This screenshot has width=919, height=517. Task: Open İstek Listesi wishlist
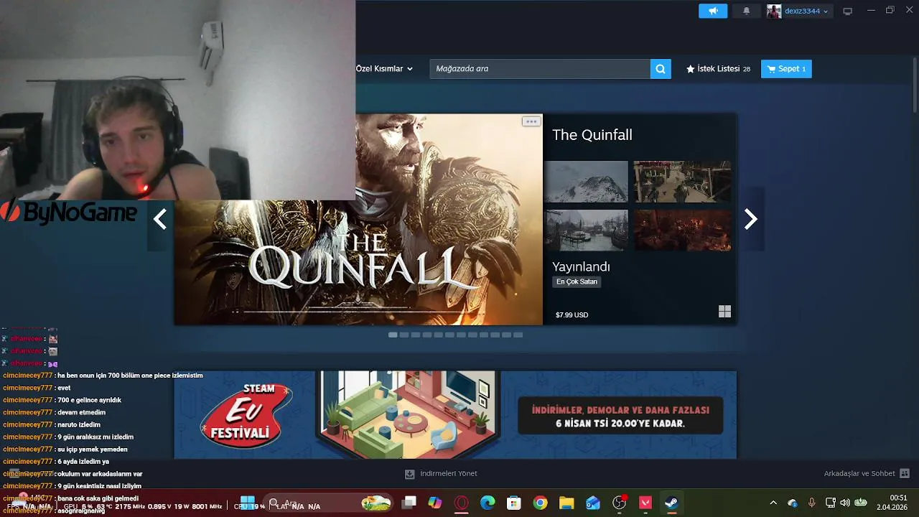(718, 69)
